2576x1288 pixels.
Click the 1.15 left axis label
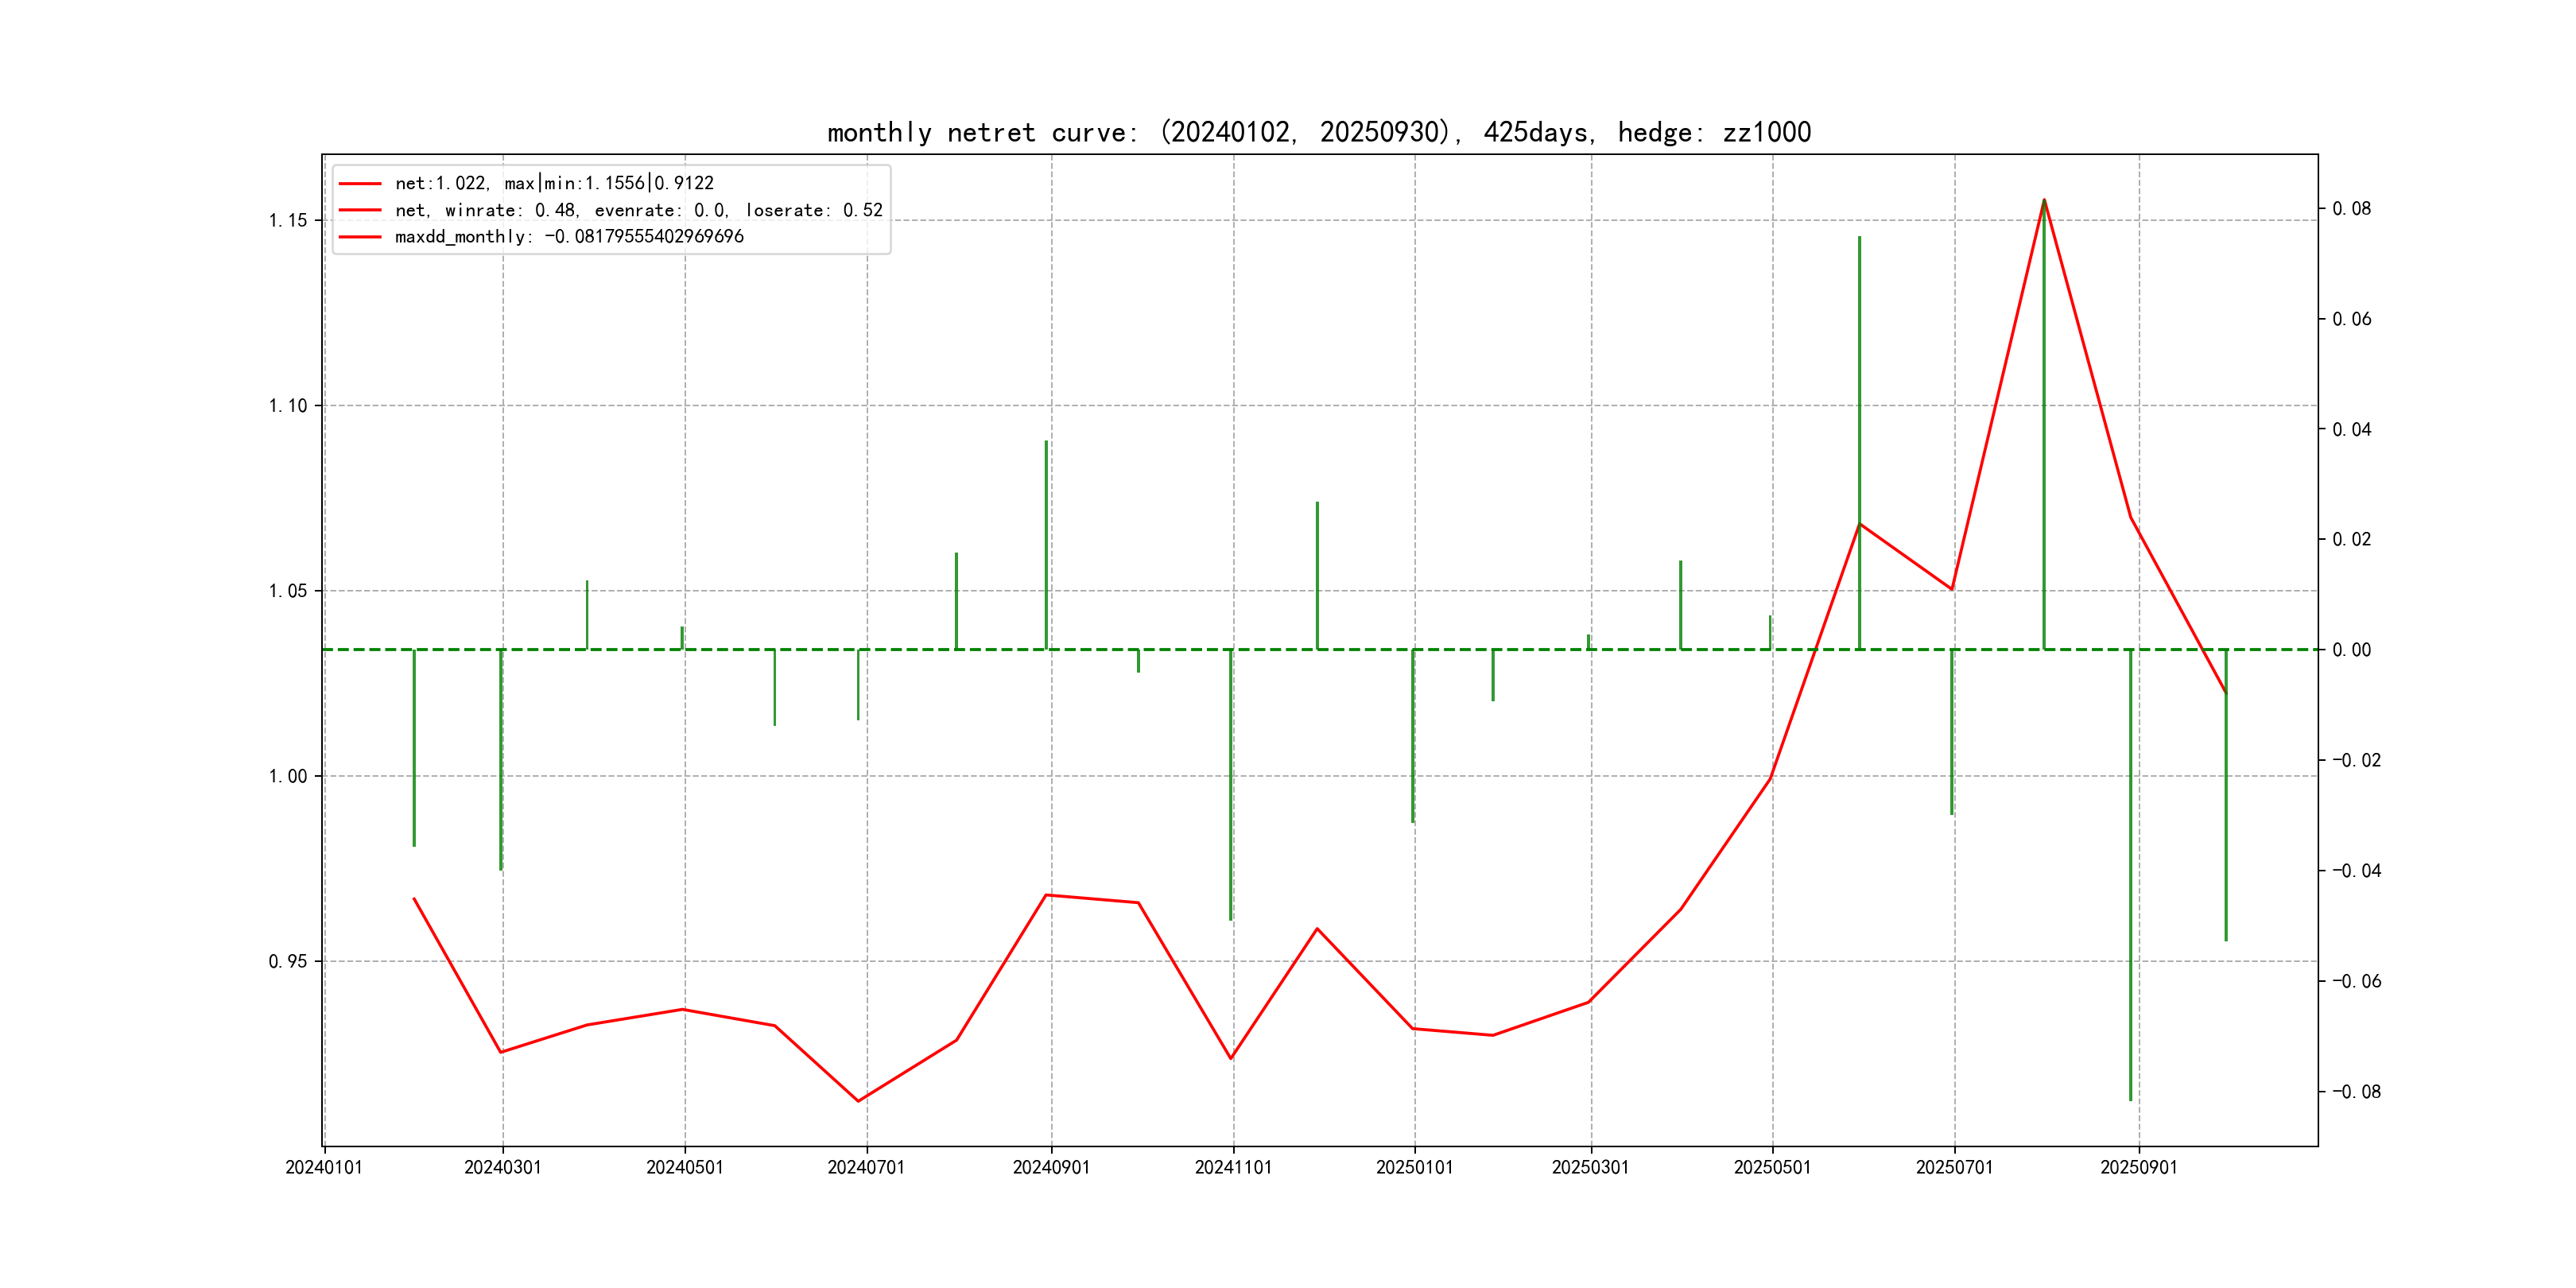(287, 220)
